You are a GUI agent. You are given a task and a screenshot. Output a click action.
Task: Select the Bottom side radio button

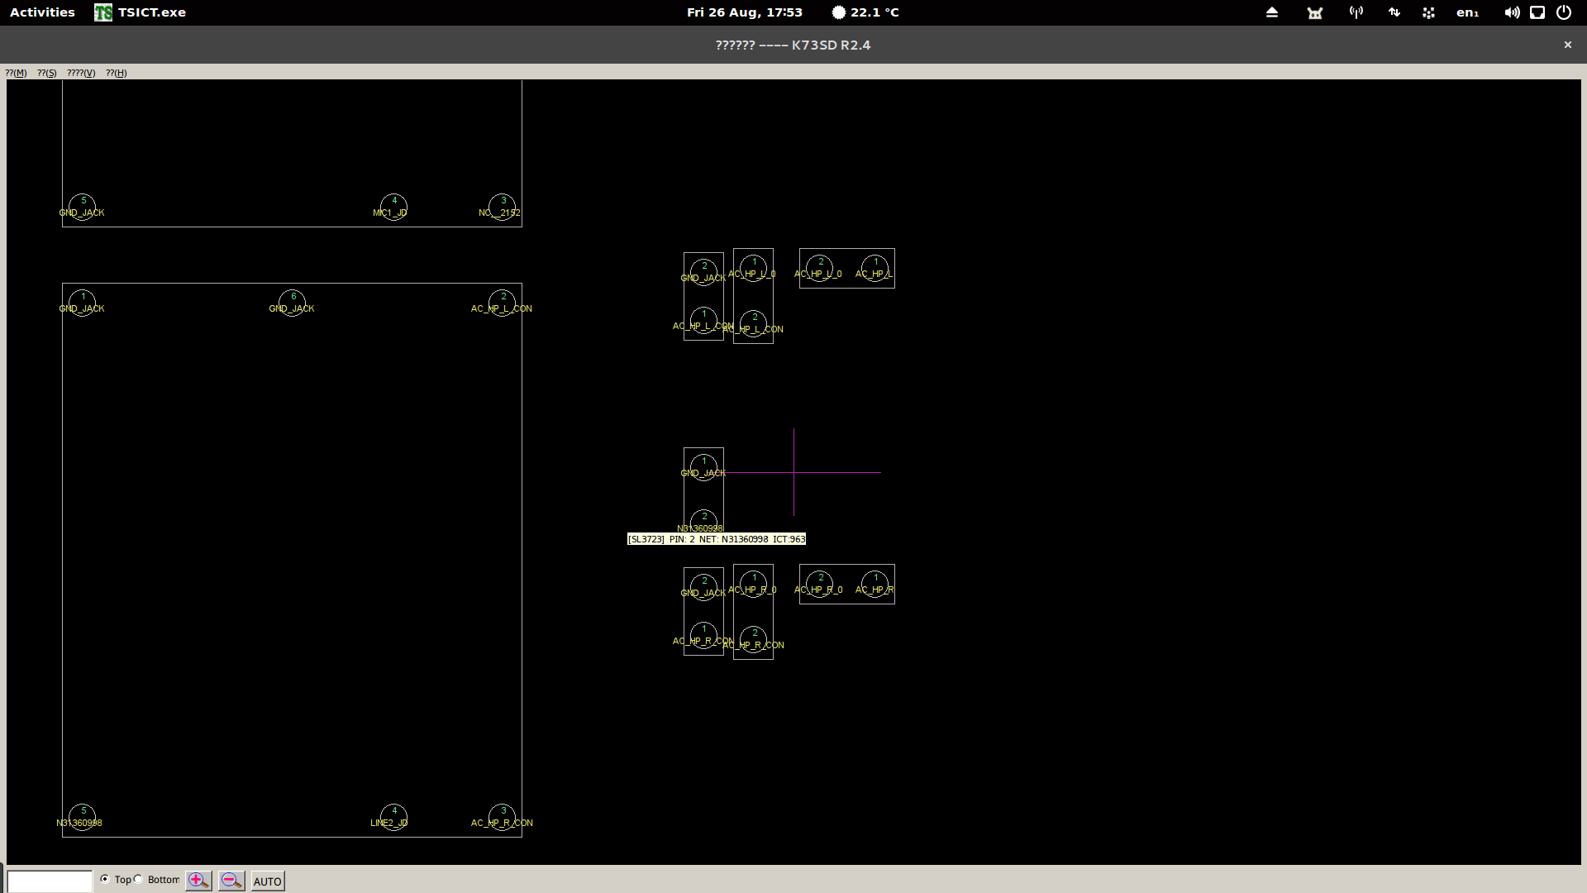tap(139, 879)
